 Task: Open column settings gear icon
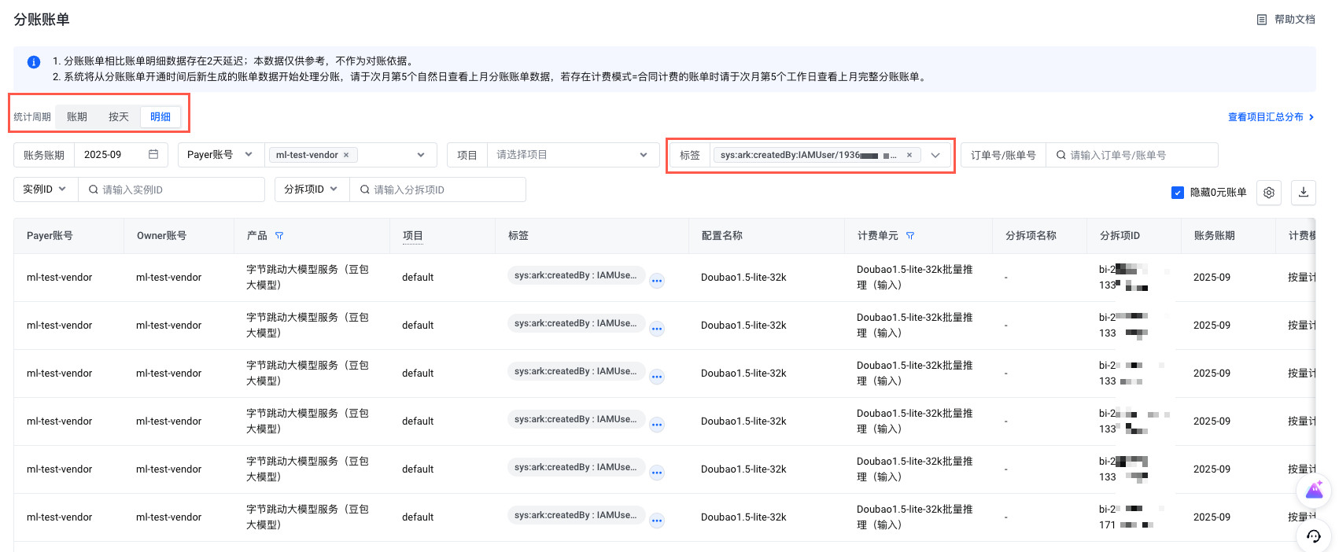coord(1268,192)
